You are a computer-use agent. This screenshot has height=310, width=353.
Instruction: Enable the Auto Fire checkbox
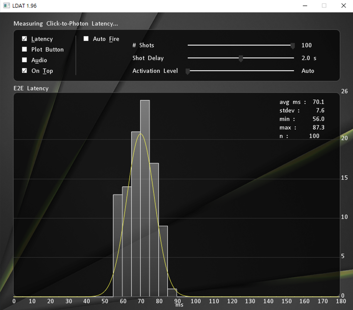(86, 39)
